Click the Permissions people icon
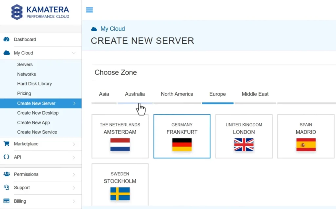The width and height of the screenshot is (336, 209). pyautogui.click(x=7, y=174)
